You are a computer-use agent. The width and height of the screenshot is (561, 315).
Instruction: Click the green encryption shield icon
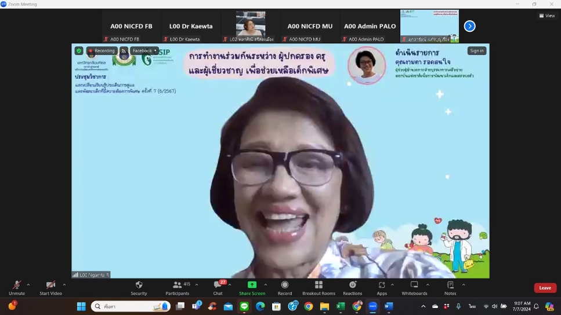79,51
